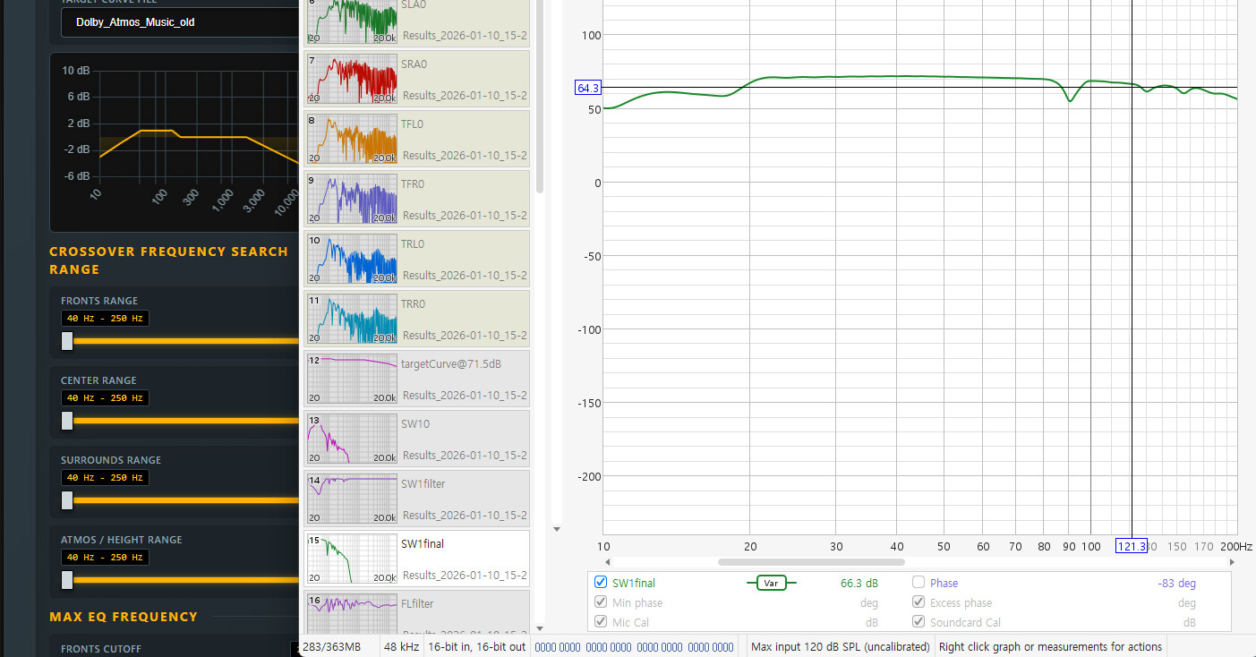Click the Crossover Frequency Search Range heading
Screen dimensions: 1256x657
click(169, 260)
